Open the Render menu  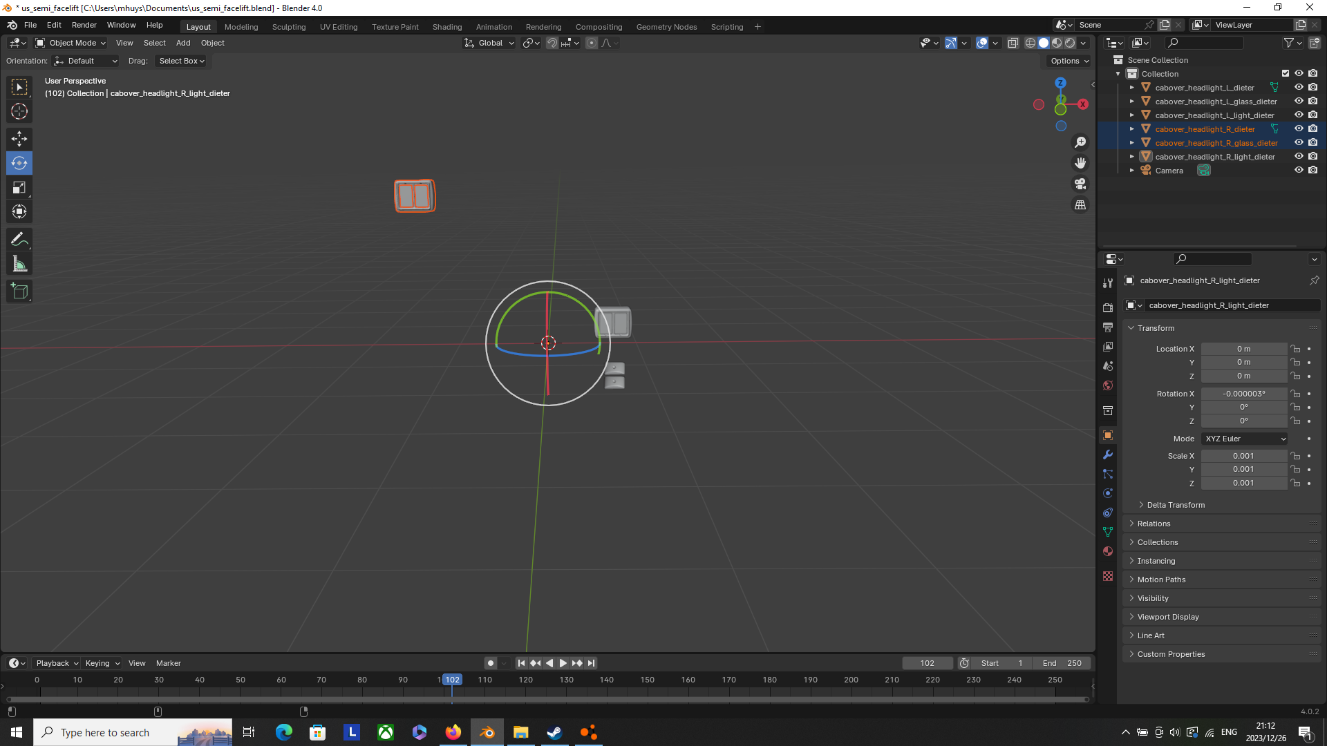(84, 25)
